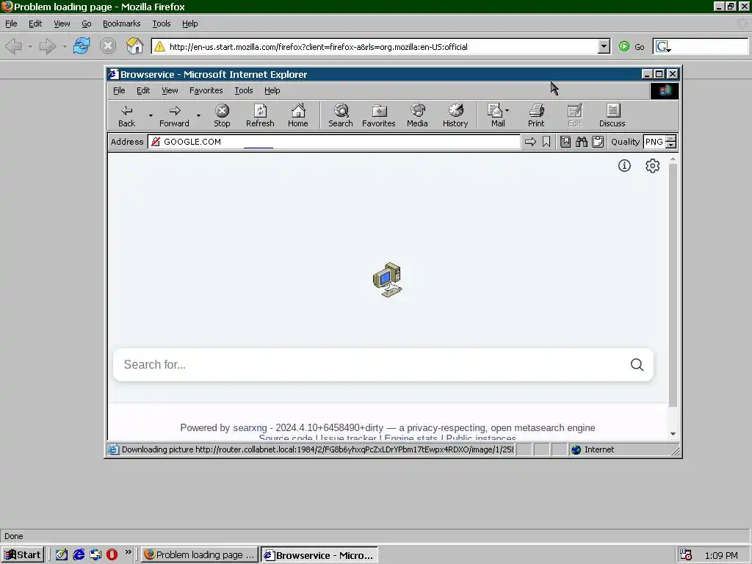Open Internet Explorer View menu
The width and height of the screenshot is (752, 564).
[170, 90]
